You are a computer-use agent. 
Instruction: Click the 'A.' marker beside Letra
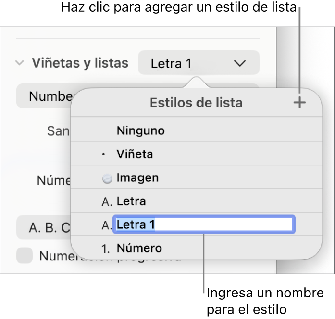(107, 202)
